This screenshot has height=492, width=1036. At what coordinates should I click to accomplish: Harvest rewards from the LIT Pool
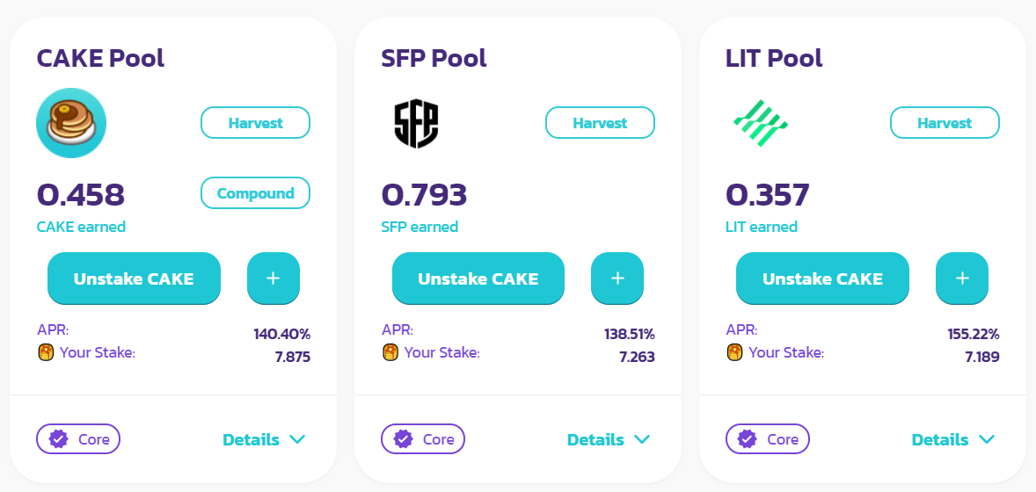click(x=945, y=123)
